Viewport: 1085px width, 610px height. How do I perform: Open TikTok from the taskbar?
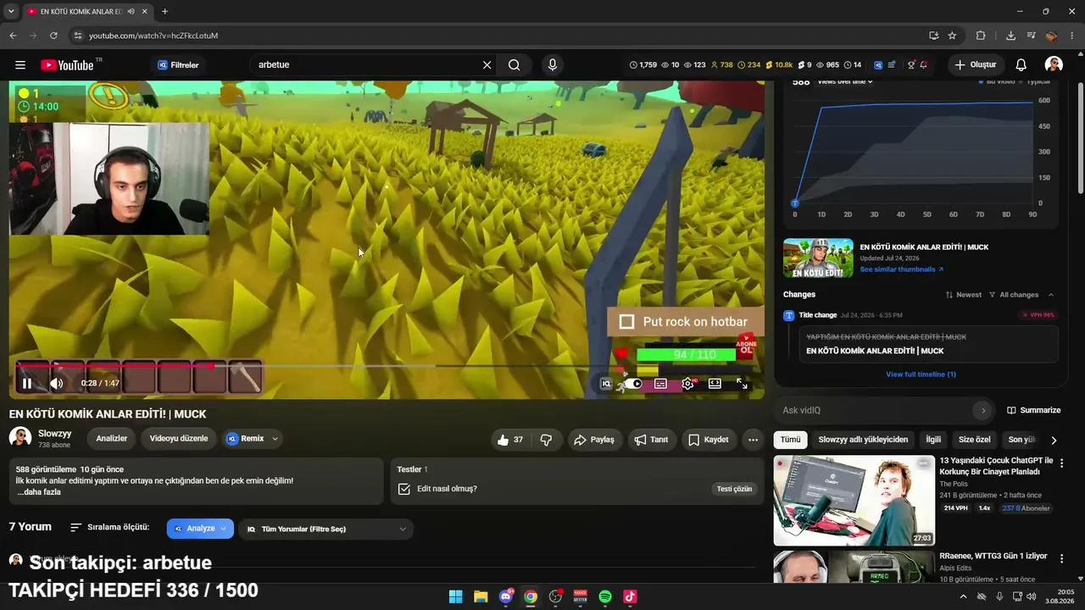click(630, 596)
